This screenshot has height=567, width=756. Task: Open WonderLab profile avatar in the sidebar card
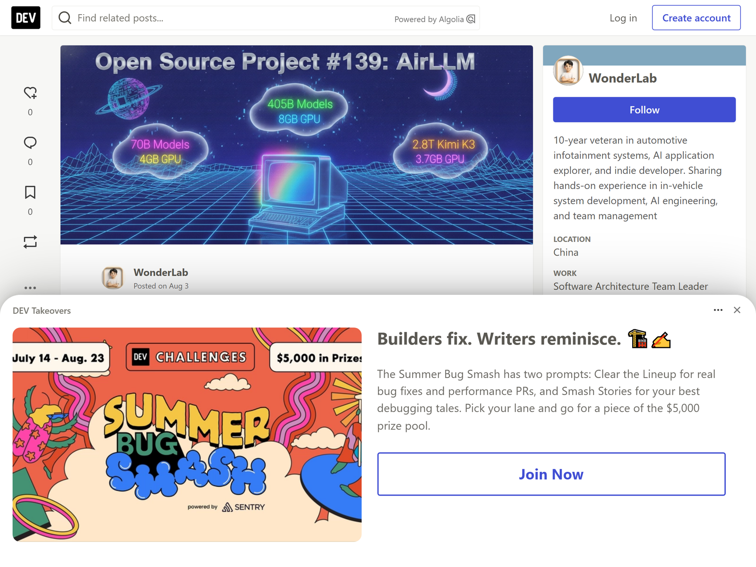coord(568,70)
